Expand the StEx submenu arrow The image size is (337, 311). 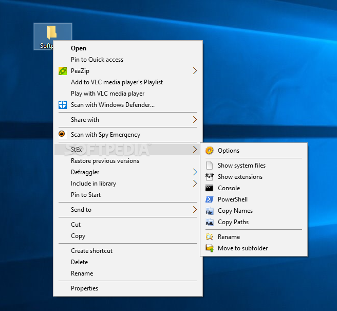click(x=195, y=149)
